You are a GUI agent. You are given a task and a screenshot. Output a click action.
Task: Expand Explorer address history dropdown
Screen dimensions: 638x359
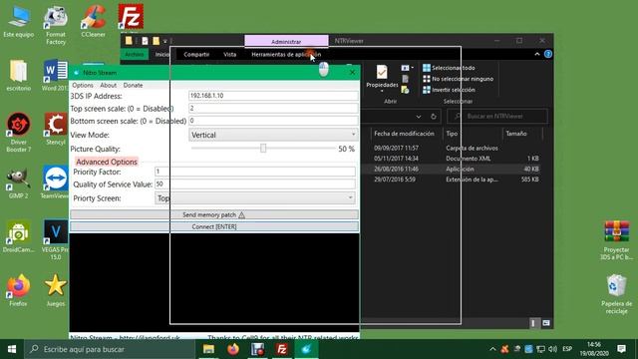[419, 117]
